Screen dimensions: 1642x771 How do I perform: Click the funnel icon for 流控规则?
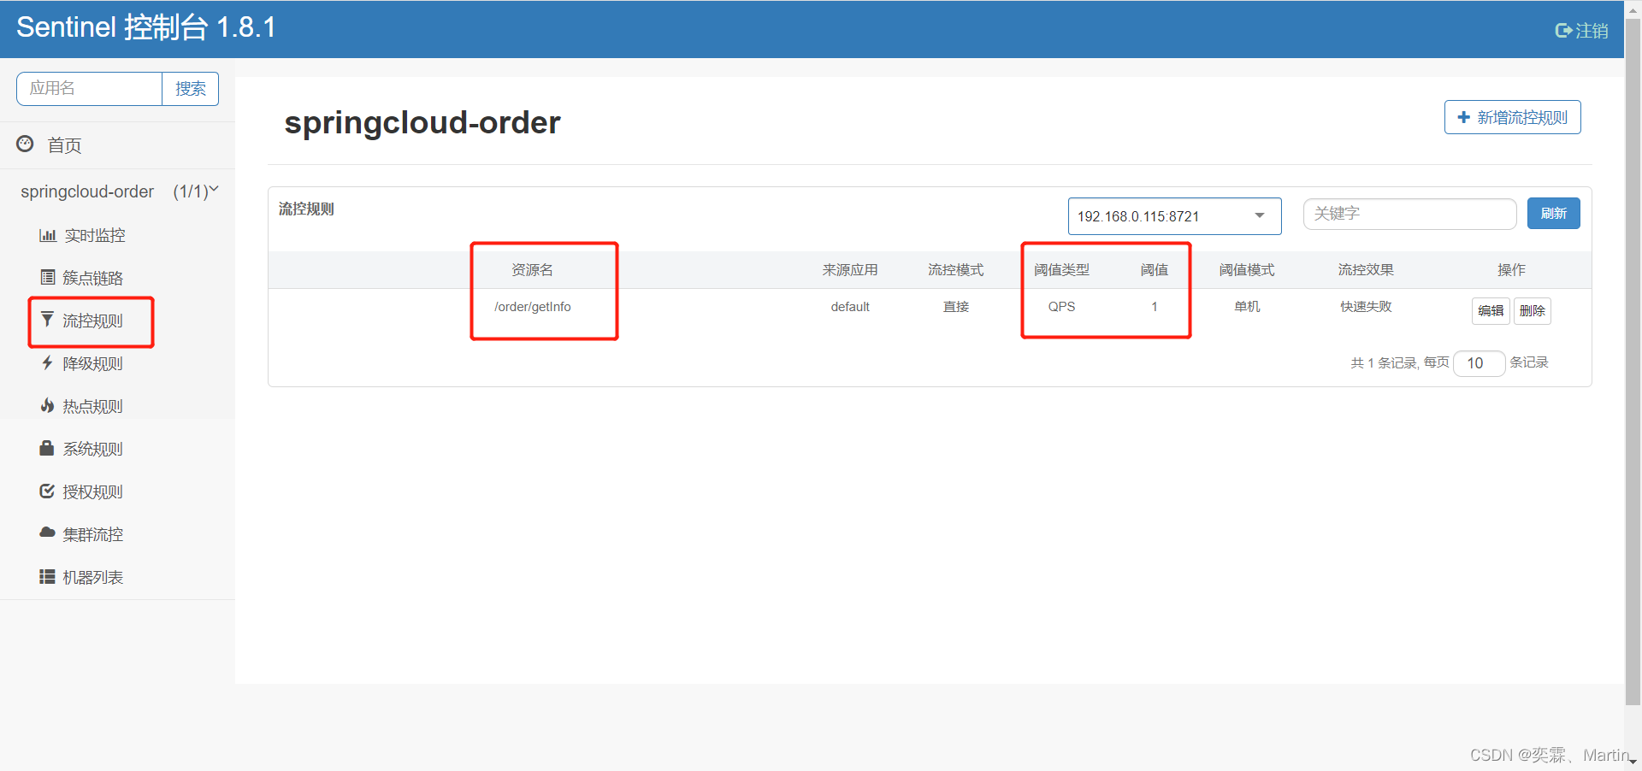coord(48,320)
